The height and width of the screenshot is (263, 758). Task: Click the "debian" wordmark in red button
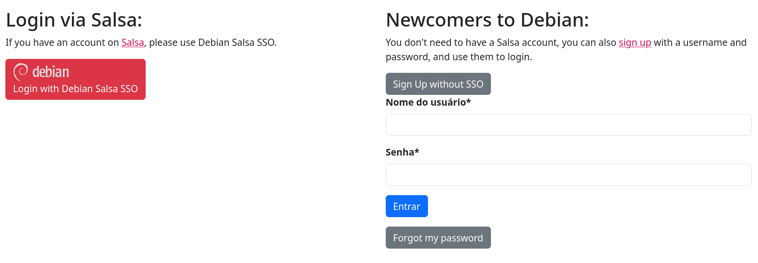(51, 72)
